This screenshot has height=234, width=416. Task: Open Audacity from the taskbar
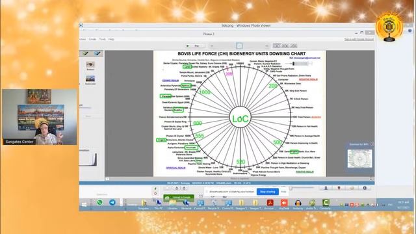point(298,203)
